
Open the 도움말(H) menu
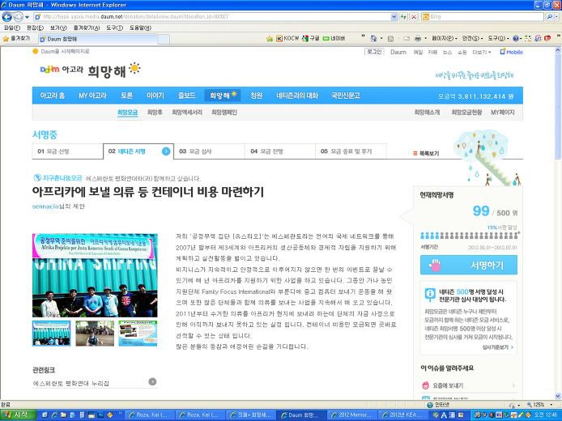tap(140, 28)
